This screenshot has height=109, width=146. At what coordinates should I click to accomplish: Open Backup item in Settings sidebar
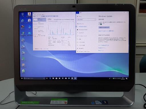point(80,33)
